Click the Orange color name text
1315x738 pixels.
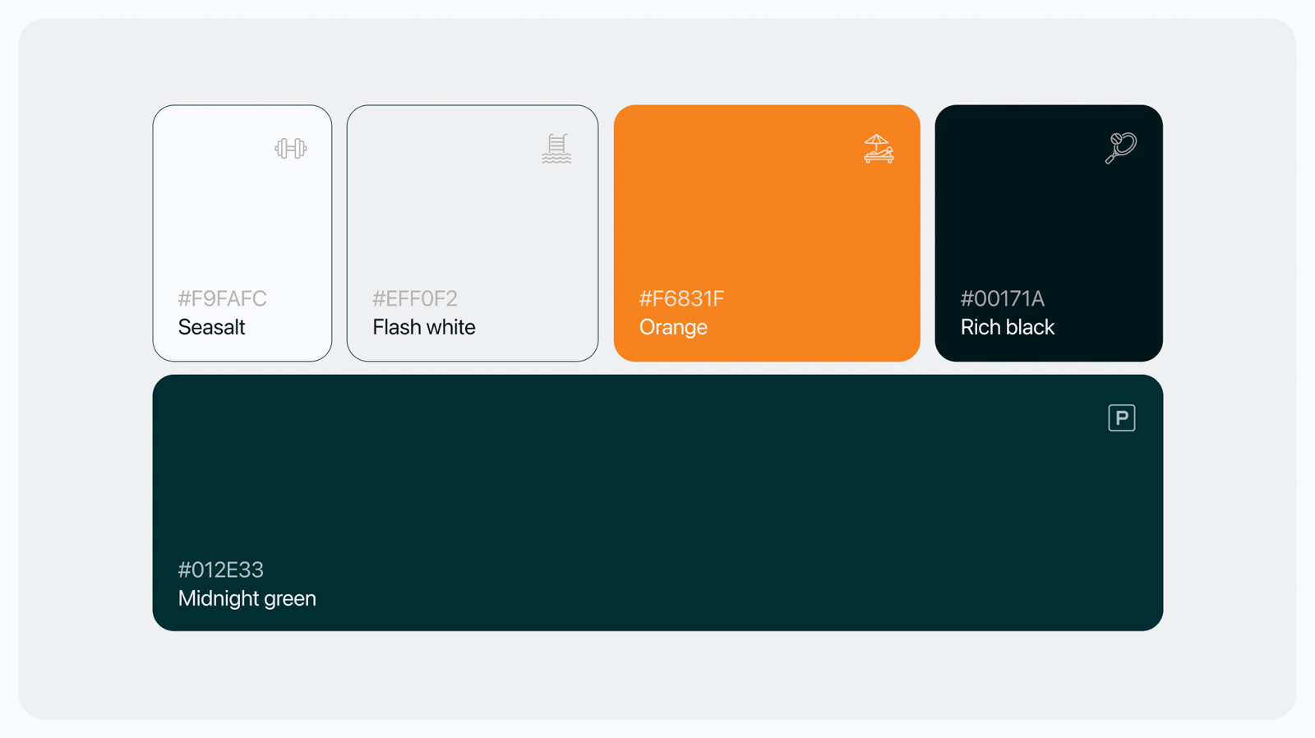tap(673, 327)
